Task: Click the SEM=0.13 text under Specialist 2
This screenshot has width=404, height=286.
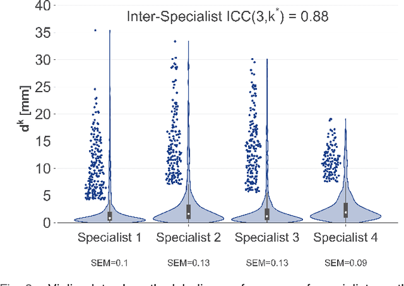Action: click(188, 262)
